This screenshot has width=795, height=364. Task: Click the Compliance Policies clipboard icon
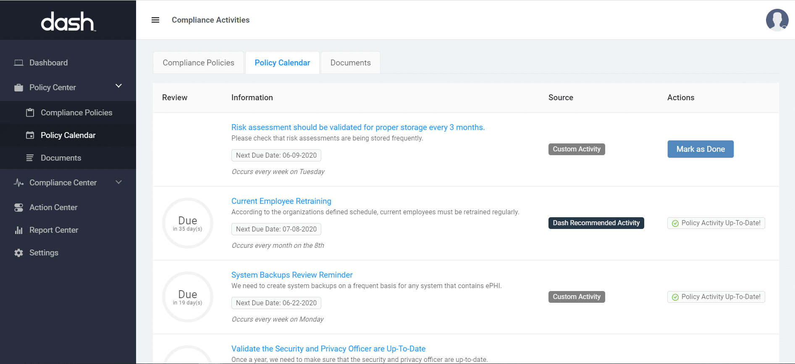coord(30,113)
